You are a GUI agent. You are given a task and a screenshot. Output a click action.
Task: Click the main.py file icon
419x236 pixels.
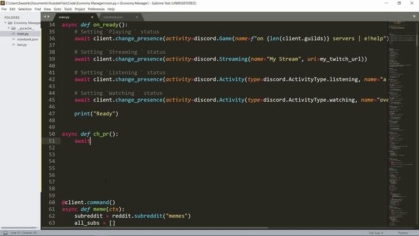coord(13,34)
